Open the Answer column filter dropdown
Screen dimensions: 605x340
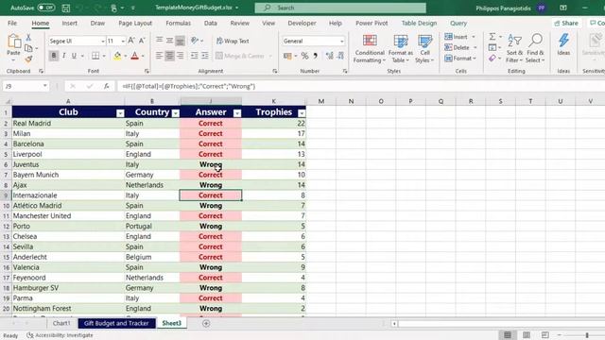tap(237, 113)
